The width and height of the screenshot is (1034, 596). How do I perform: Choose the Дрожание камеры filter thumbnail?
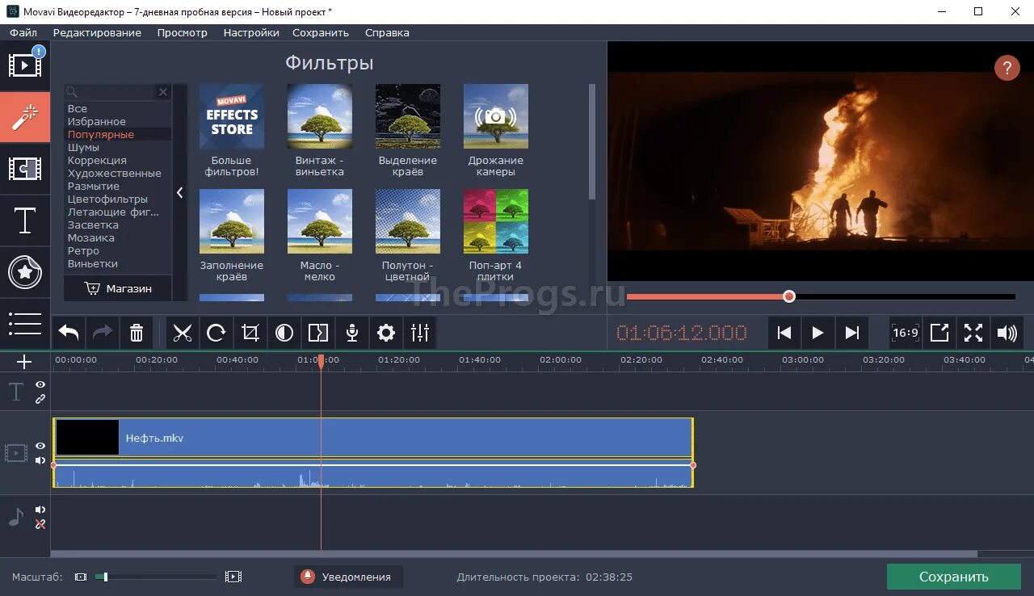coord(496,116)
